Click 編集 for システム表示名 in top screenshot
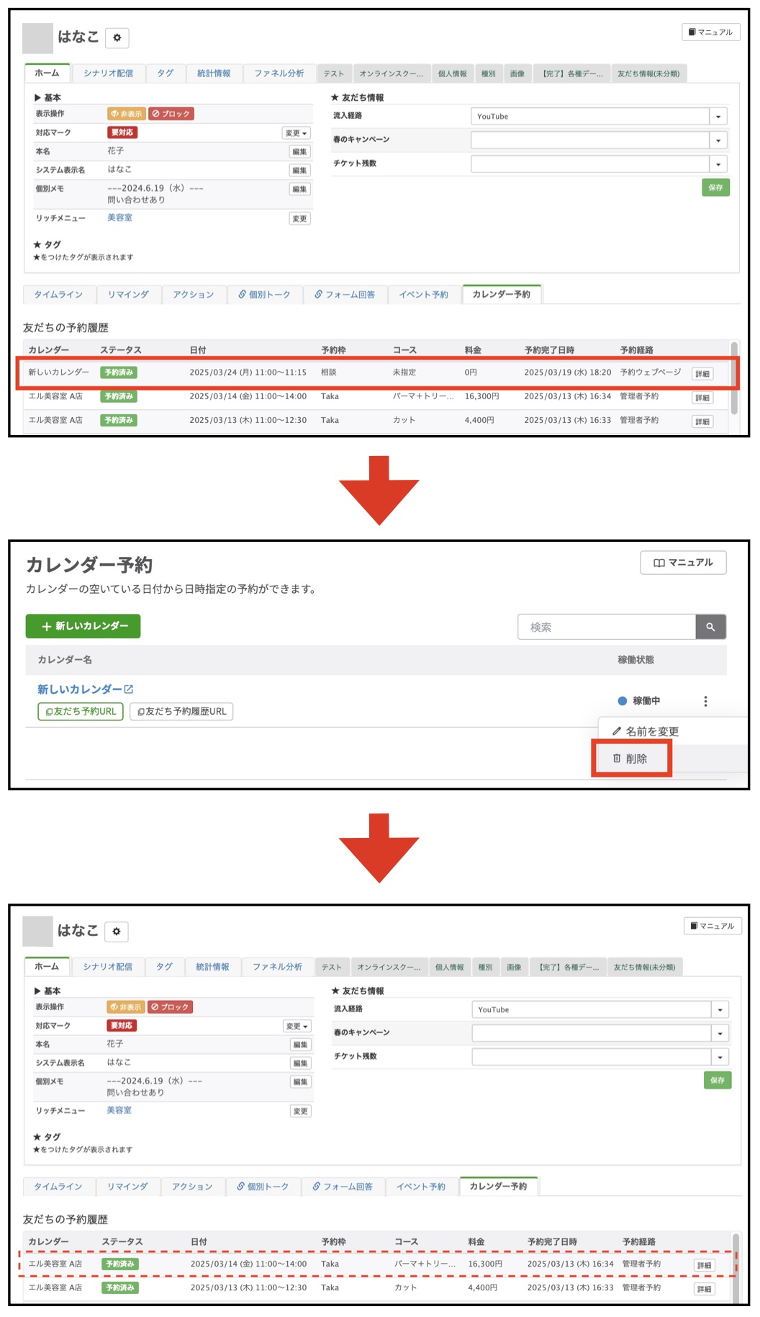The height and width of the screenshot is (1317, 760). [x=299, y=171]
